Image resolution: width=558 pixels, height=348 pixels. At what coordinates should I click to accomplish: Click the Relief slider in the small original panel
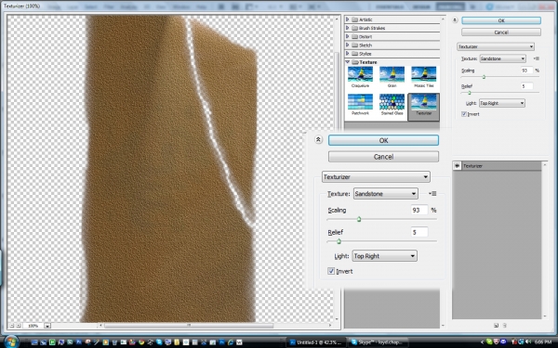499,92
